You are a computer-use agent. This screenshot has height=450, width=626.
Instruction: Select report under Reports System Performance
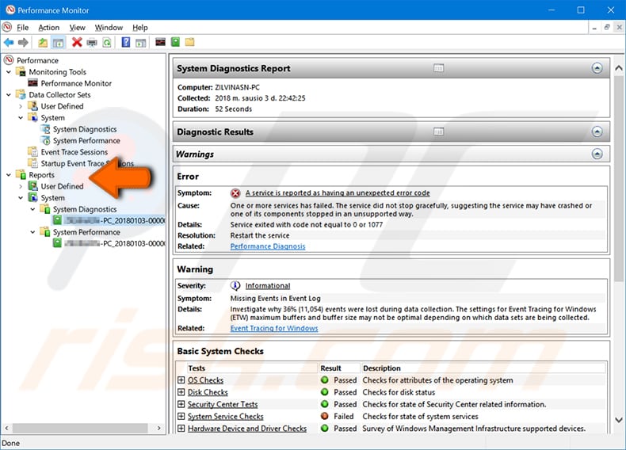click(115, 243)
